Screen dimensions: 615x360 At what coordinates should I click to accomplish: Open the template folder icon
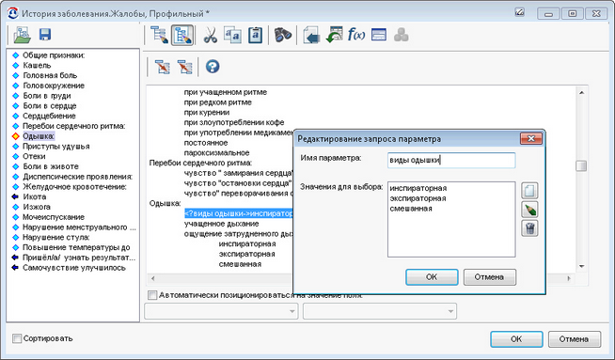click(x=22, y=35)
